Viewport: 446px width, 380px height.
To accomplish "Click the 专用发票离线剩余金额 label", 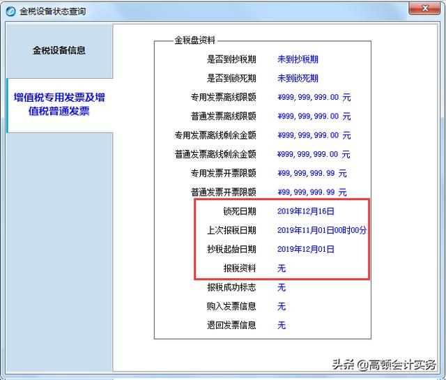I will tap(215, 135).
